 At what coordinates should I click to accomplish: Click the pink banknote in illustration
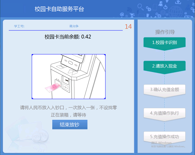click(53, 88)
